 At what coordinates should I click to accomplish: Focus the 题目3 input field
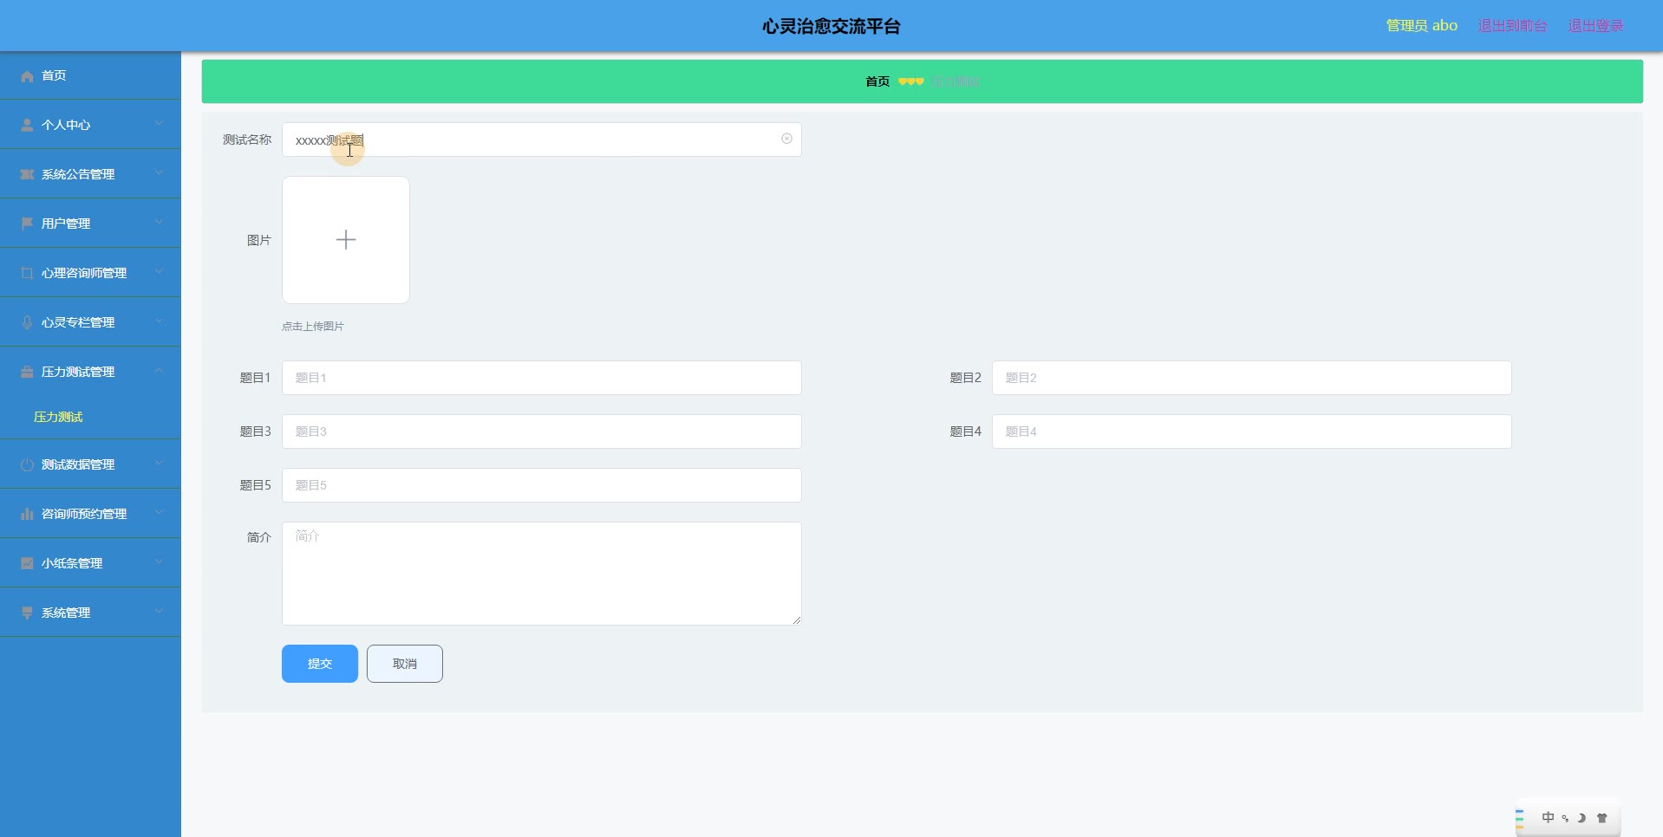(x=542, y=431)
